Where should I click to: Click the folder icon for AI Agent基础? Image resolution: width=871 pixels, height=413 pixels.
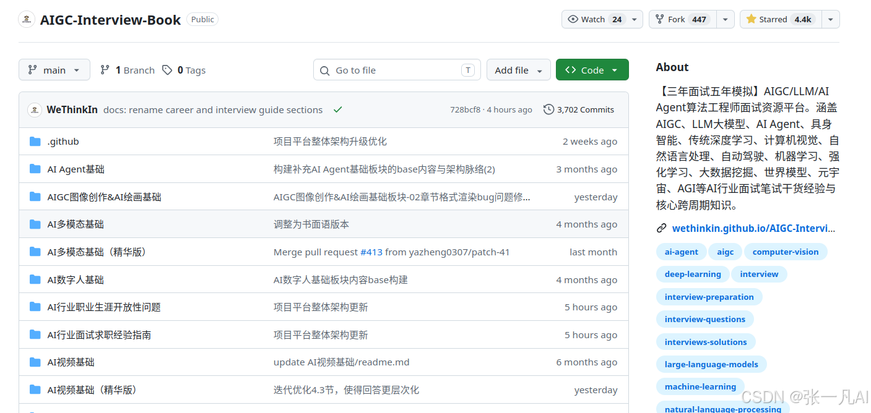(35, 169)
